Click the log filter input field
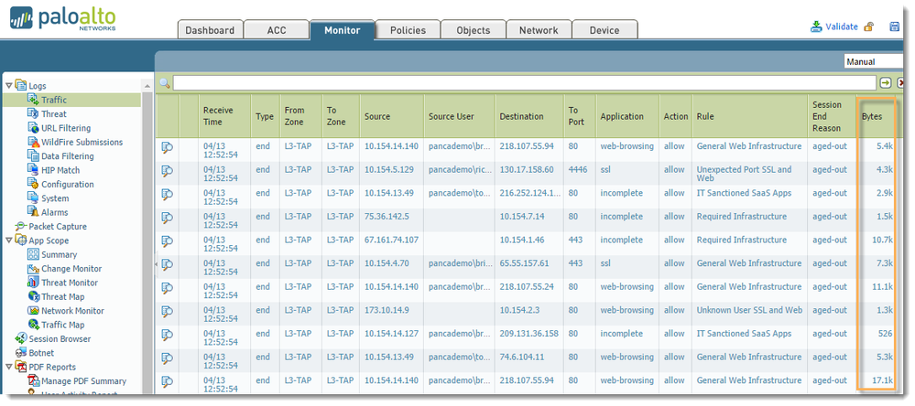Screen dimensions: 915x406 click(524, 82)
